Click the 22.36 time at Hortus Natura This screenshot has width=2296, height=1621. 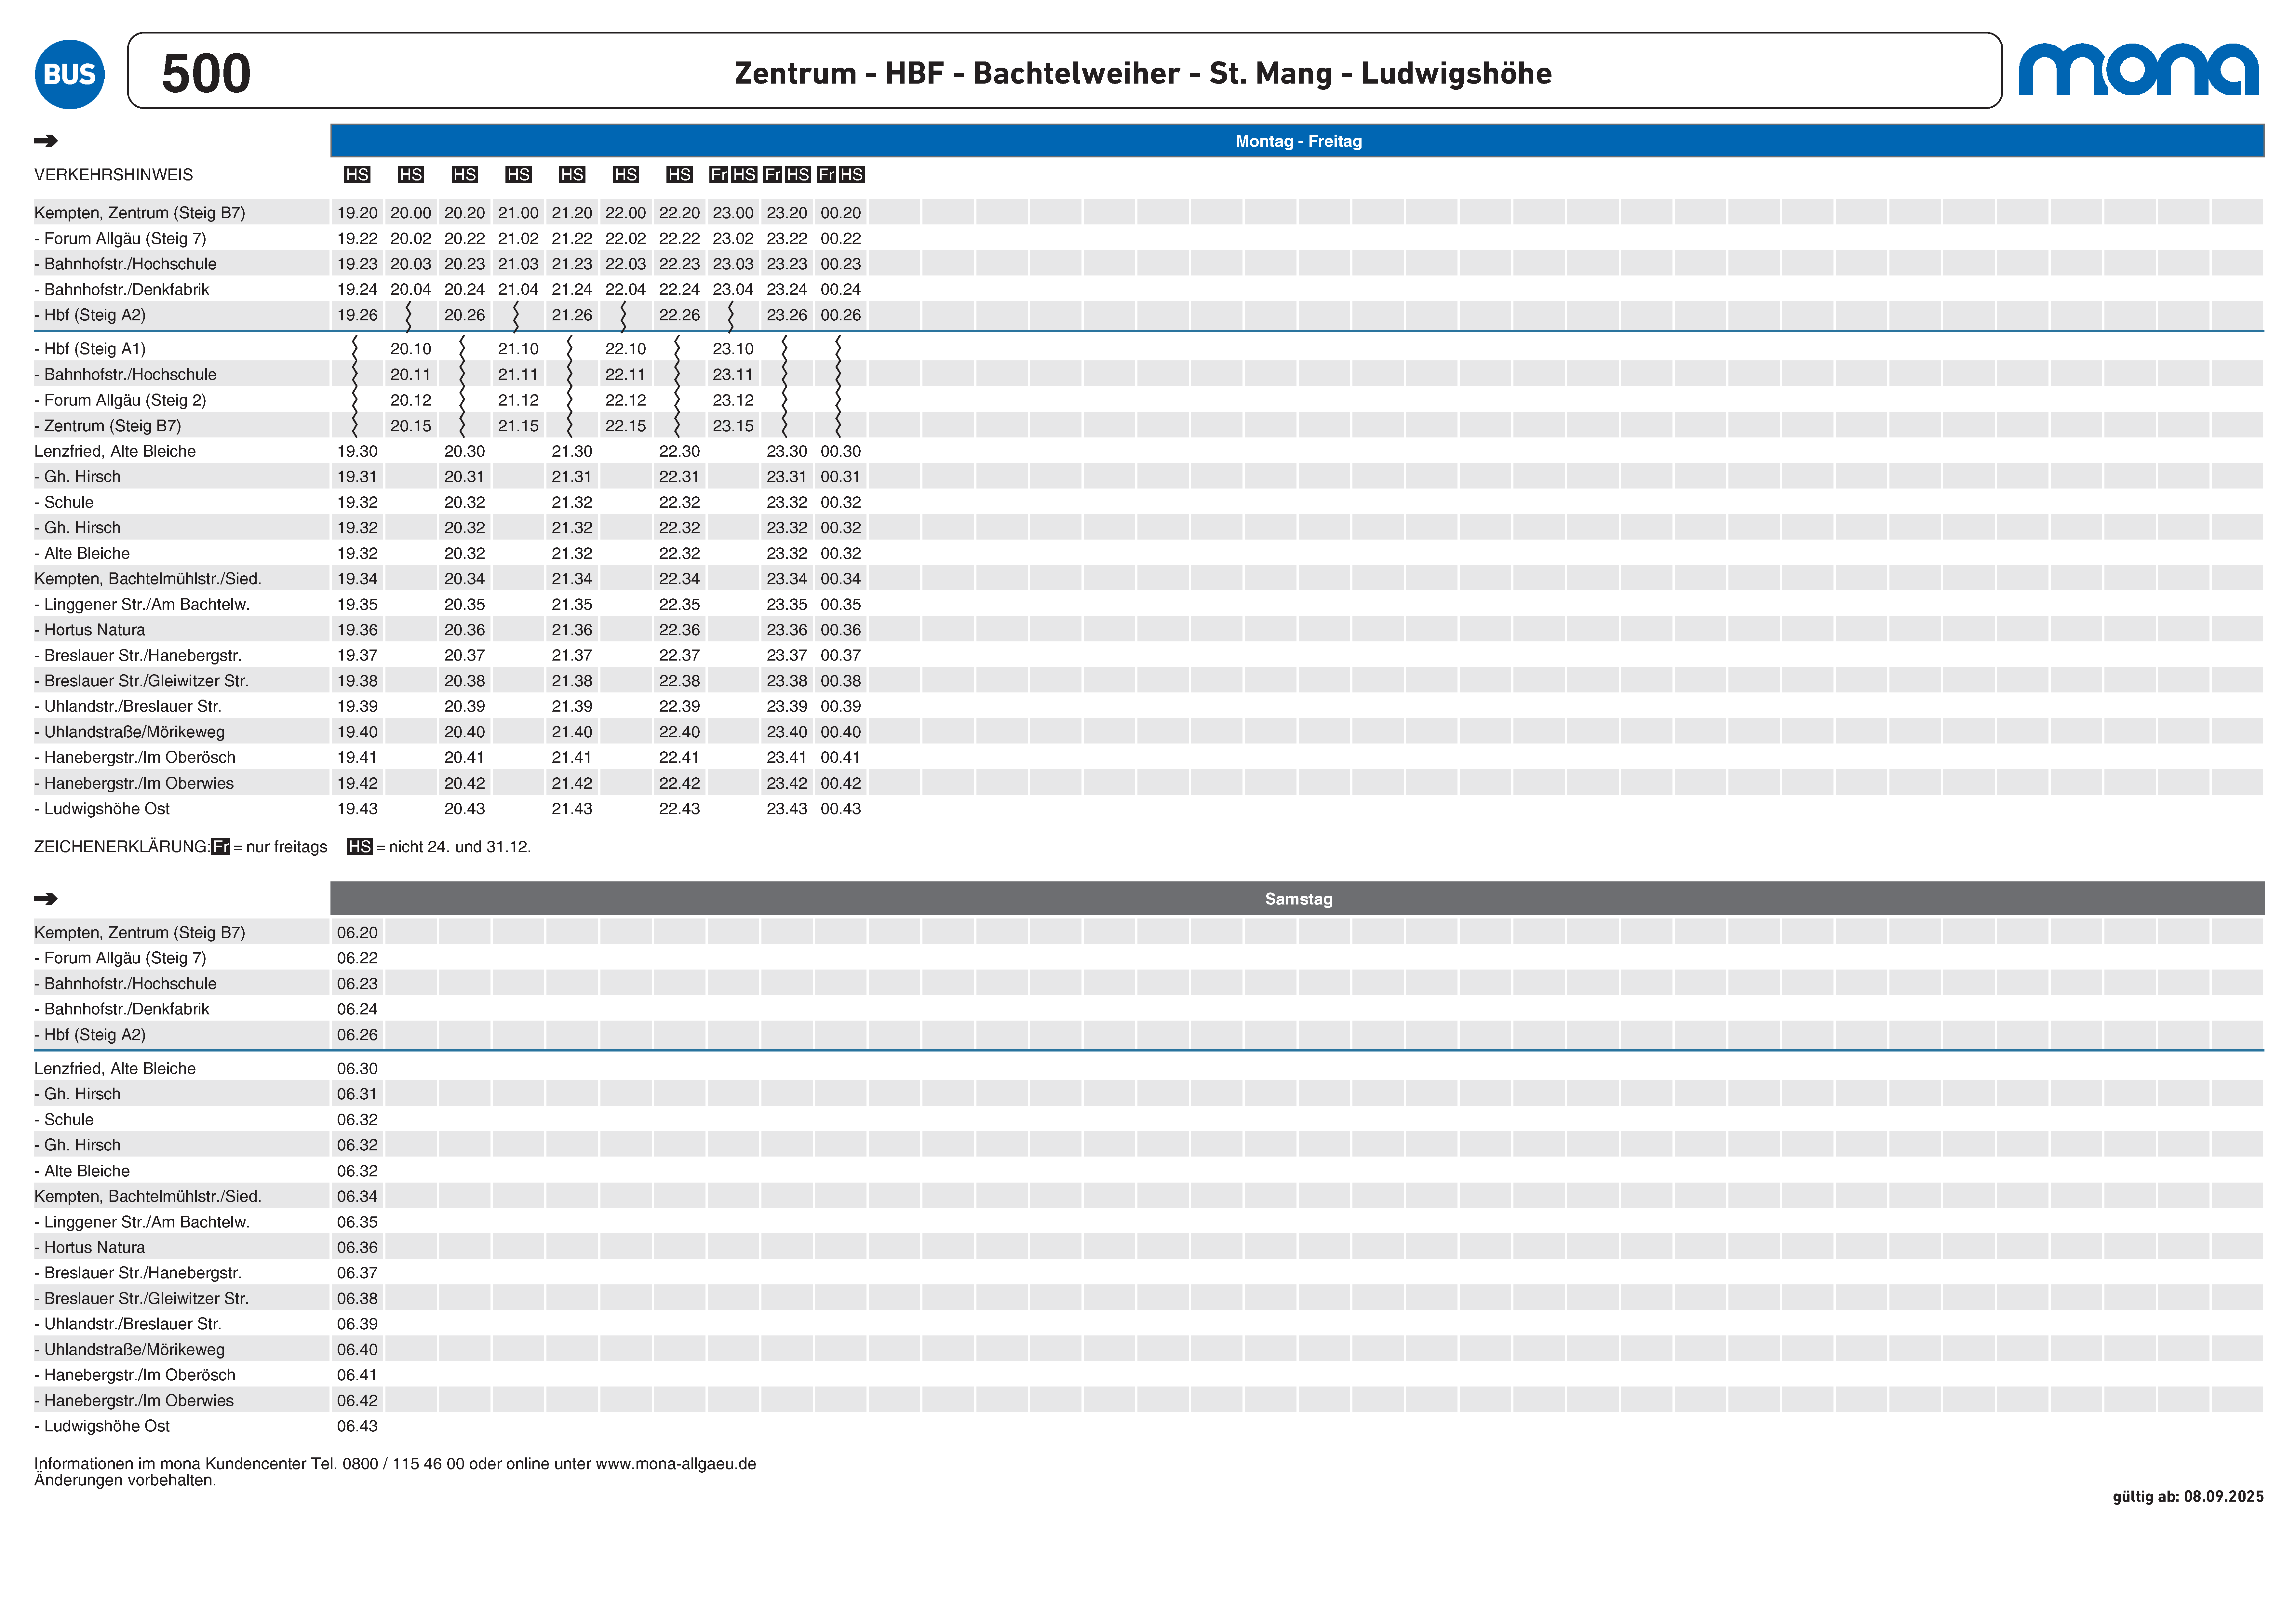pos(680,630)
